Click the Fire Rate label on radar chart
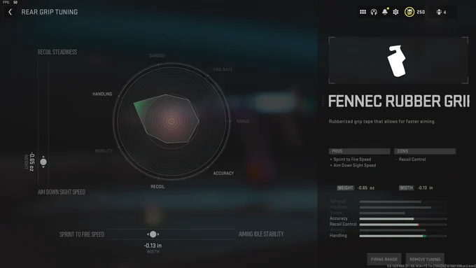 click(223, 69)
